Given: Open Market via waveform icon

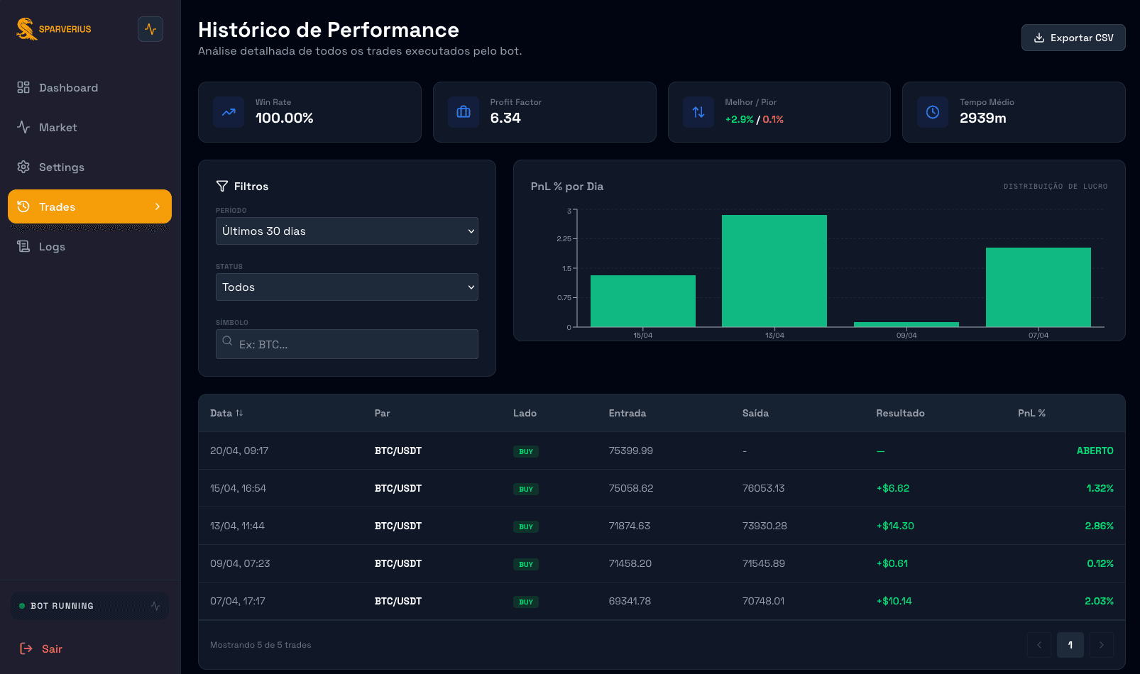Looking at the screenshot, I should [22, 127].
